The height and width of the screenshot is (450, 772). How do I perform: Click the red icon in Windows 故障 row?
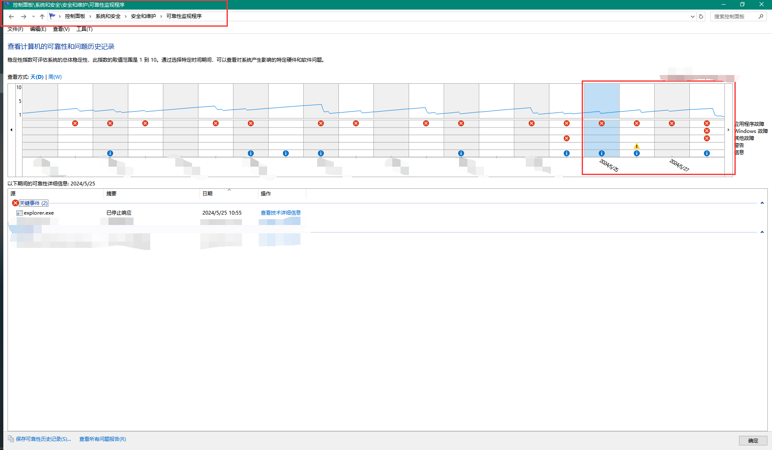pos(707,131)
